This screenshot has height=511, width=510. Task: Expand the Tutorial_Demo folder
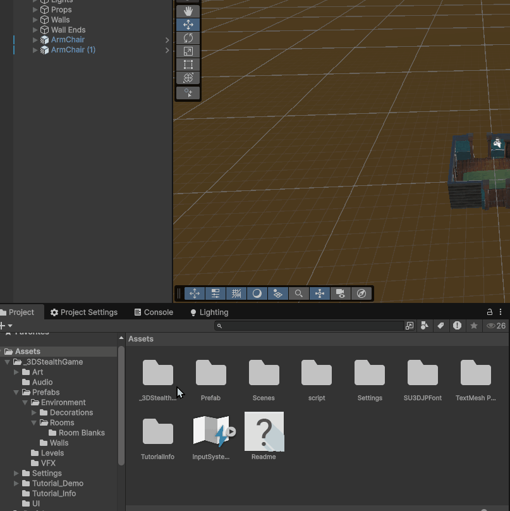(x=16, y=484)
